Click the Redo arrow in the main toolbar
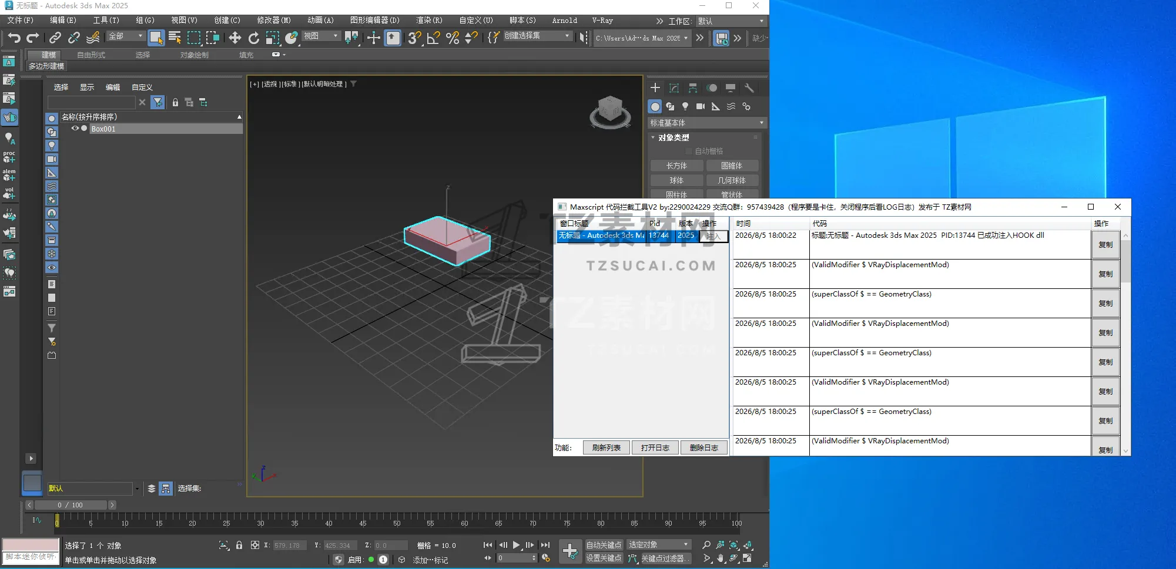This screenshot has width=1176, height=569. (x=33, y=38)
